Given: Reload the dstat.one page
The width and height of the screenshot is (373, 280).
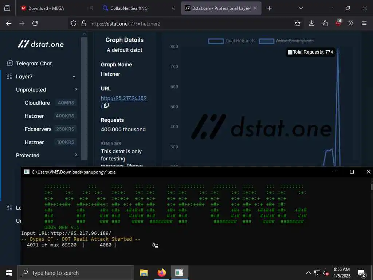Looking at the screenshot, I should (35, 23).
